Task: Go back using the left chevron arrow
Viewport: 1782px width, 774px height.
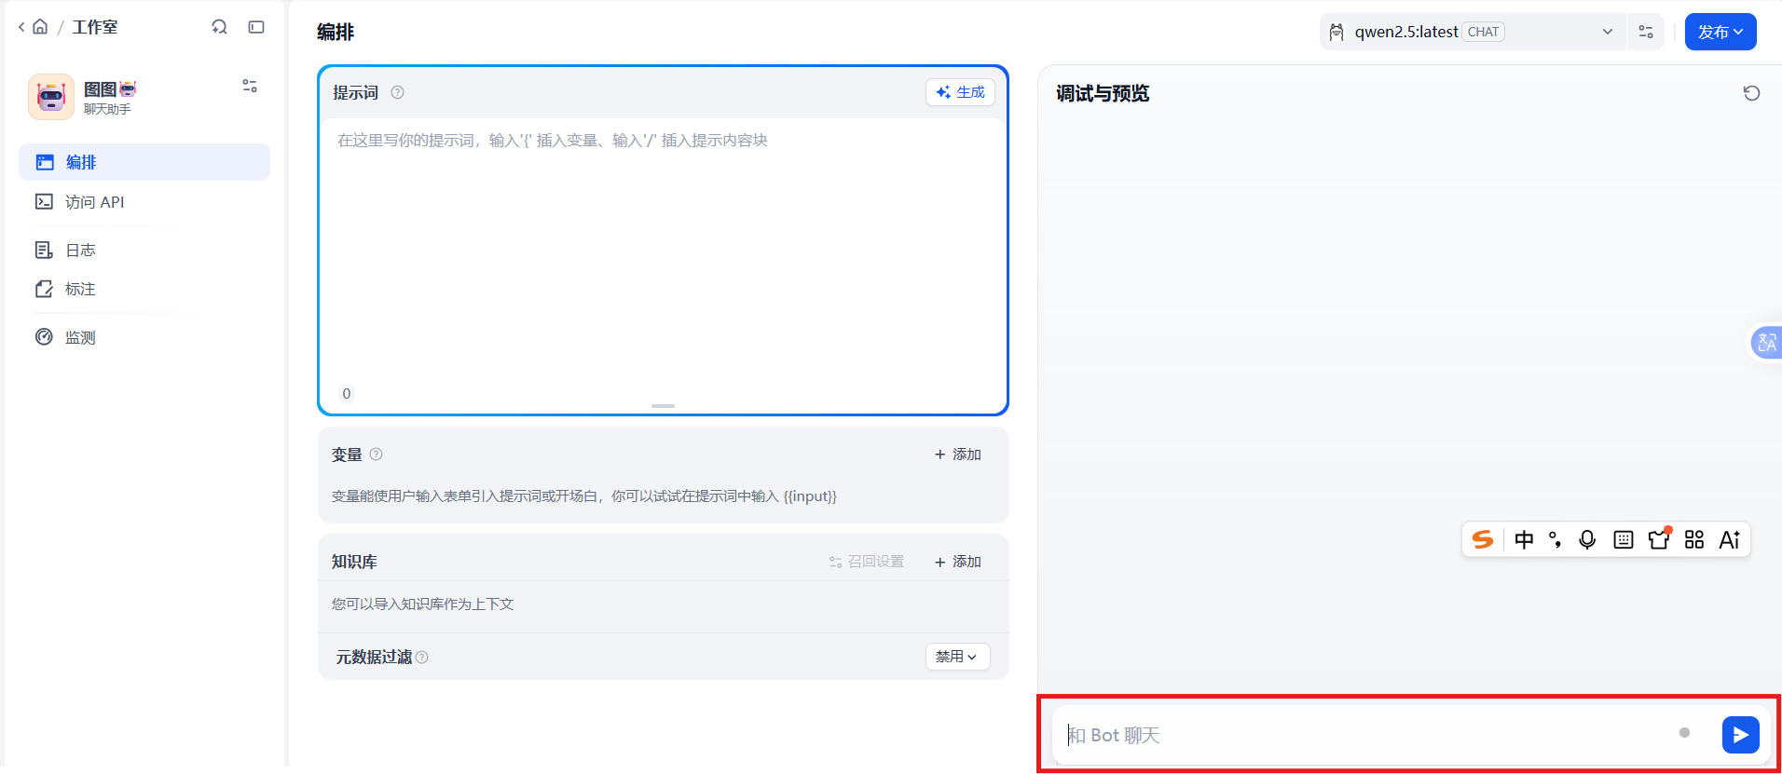Action: coord(21,27)
